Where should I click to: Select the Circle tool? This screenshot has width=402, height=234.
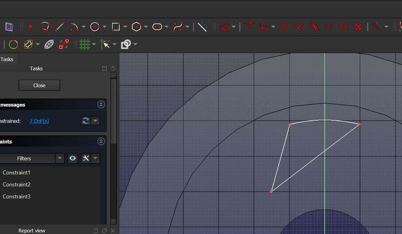point(95,27)
